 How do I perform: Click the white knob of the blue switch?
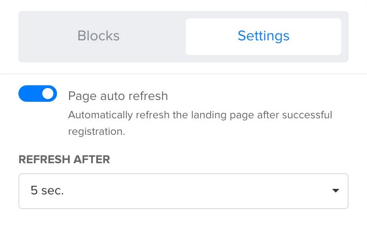click(48, 94)
